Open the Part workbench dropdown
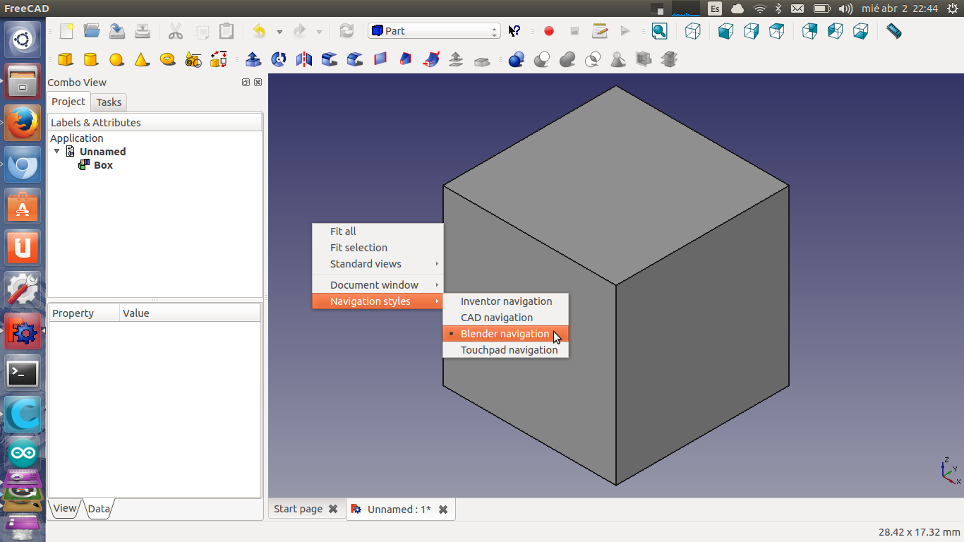 pos(434,31)
